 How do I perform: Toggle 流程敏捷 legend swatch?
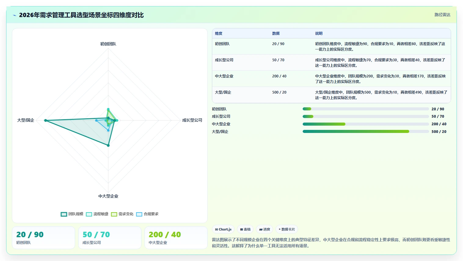[89, 214]
